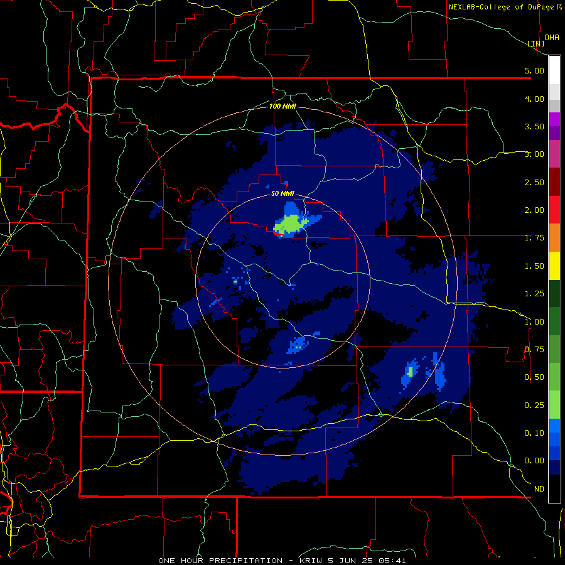The width and height of the screenshot is (565, 565).
Task: Click the white 5.00 legend swatch
Action: point(554,70)
